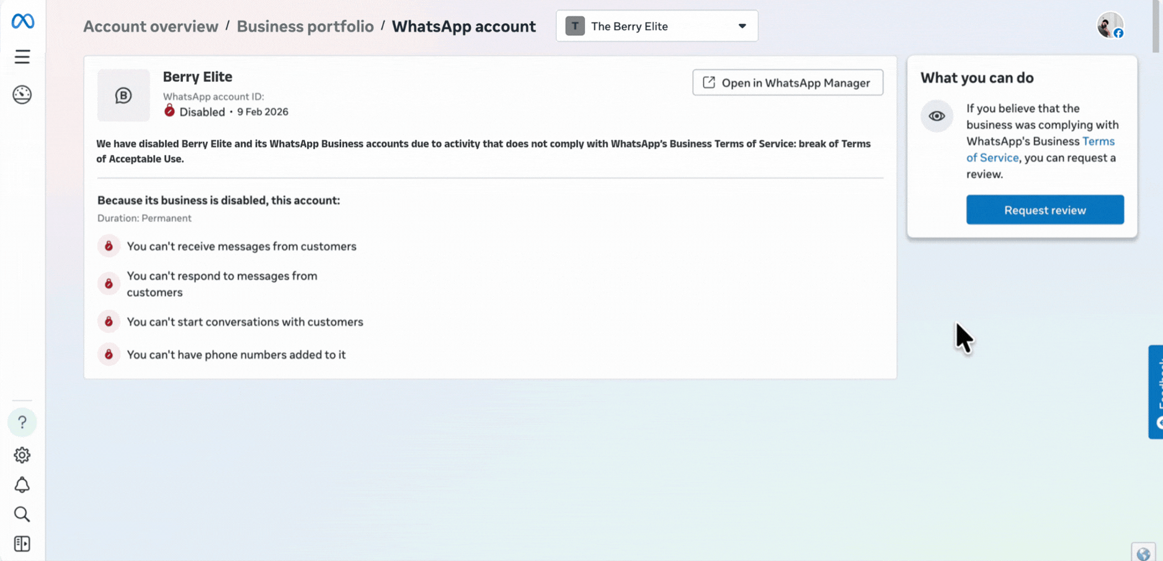Screen dimensions: 1163x561
Task: Open the Terms of Service link
Action: pyautogui.click(x=1040, y=149)
